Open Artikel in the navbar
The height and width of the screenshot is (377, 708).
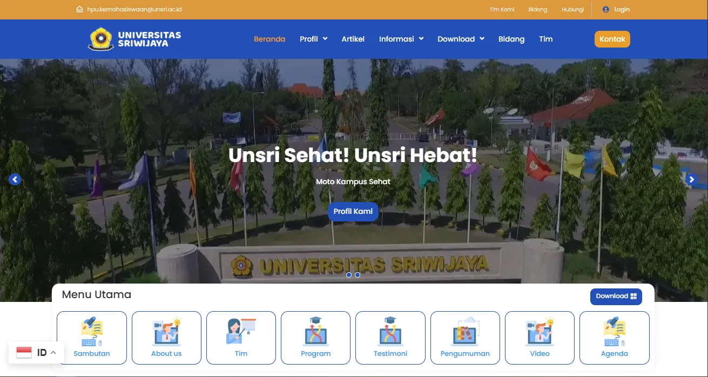click(353, 39)
